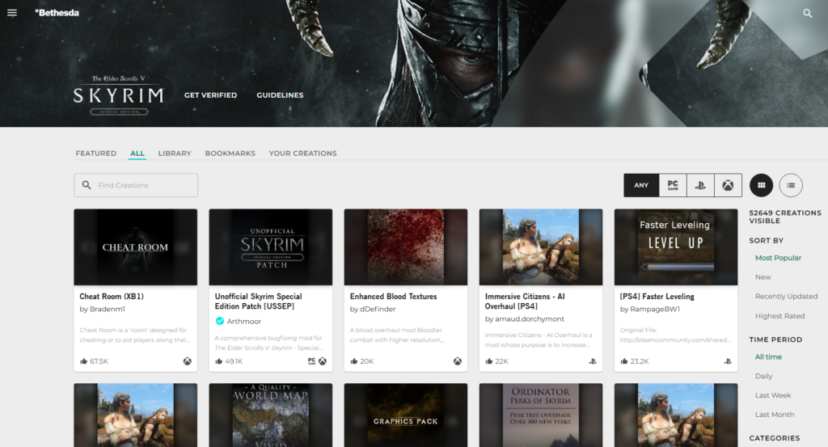This screenshot has width=828, height=447.
Task: Click the search magnifier icon in header
Action: (807, 14)
